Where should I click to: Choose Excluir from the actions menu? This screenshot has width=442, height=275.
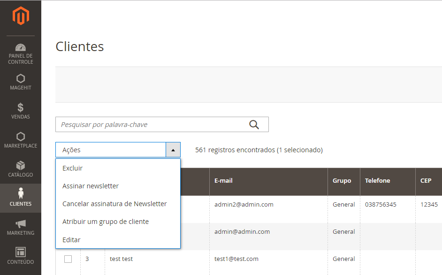click(118, 168)
